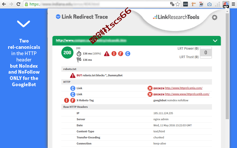The width and height of the screenshot is (237, 148).
Task: Click the LRT Trust (0) label
Action: coord(189,57)
